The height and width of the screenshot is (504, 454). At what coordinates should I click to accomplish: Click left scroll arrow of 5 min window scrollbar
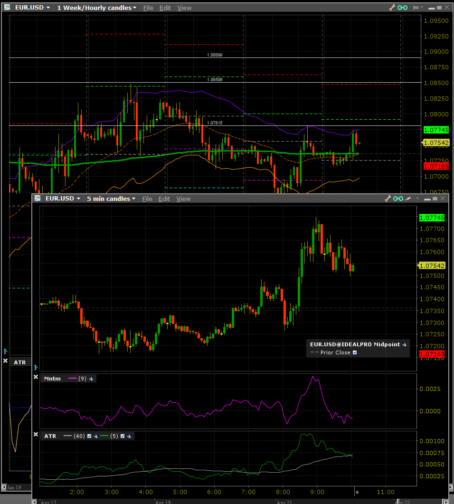[x=34, y=502]
